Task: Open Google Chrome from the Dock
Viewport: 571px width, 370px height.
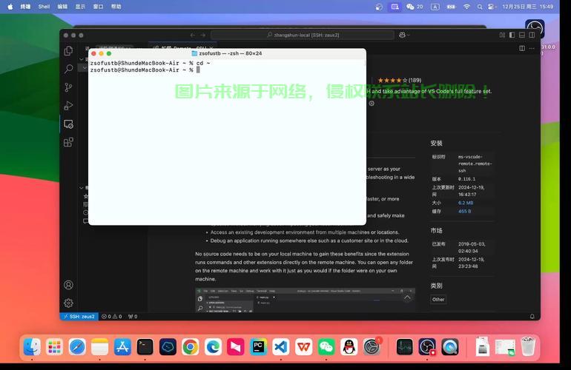Action: tap(191, 347)
